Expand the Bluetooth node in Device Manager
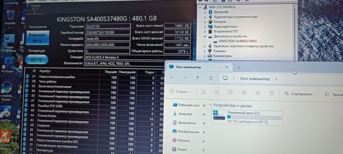This screenshot has height=154, width=343. click(x=205, y=12)
